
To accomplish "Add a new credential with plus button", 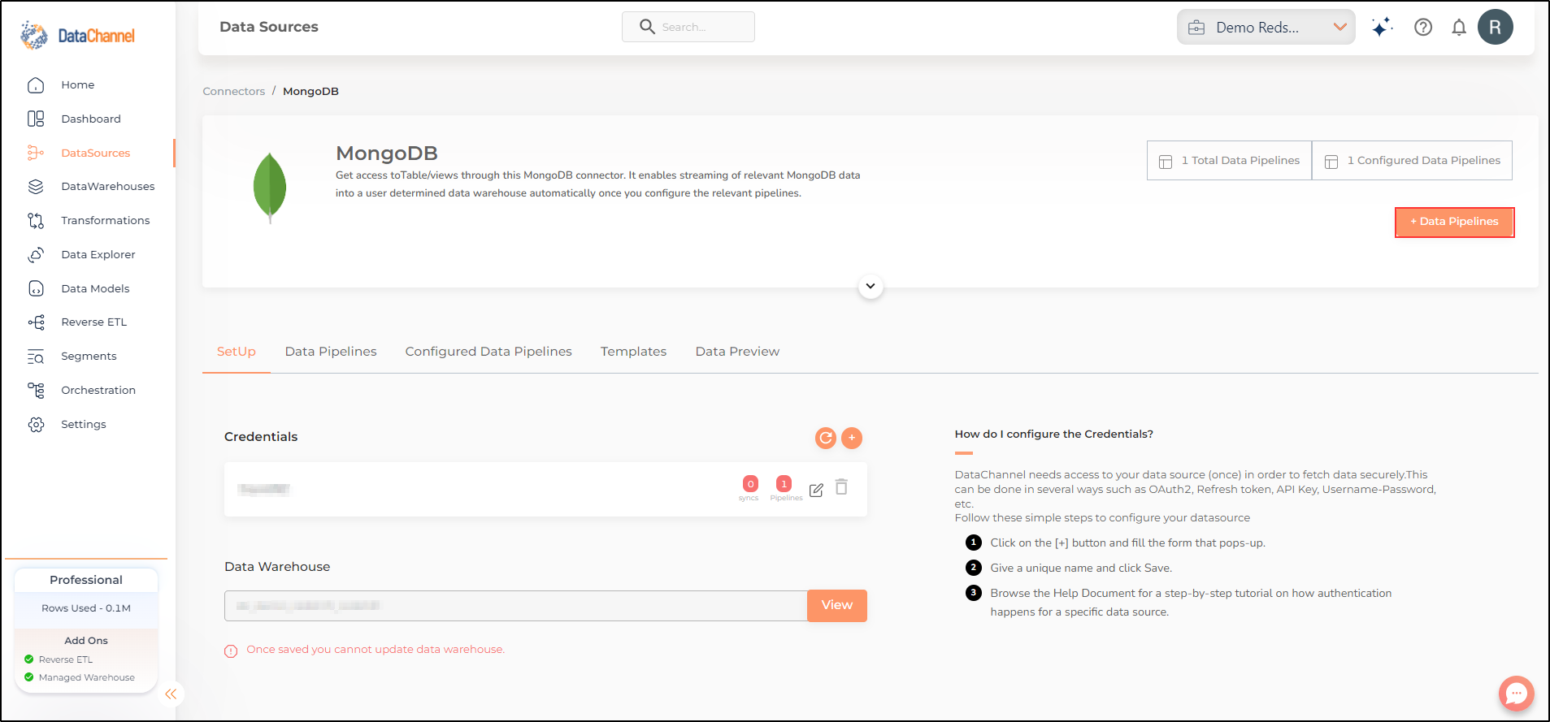I will 852,438.
